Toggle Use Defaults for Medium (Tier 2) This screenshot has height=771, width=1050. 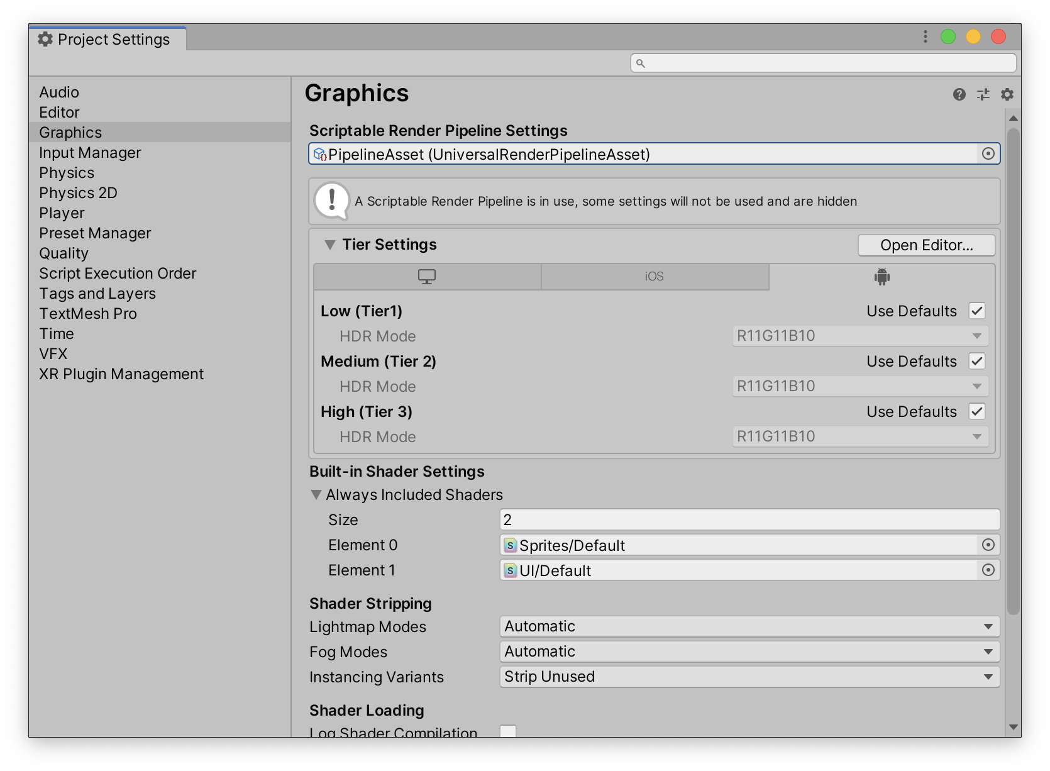[x=977, y=361]
